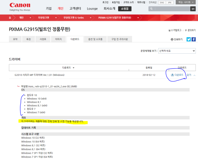
Task: Click Windows 7 SP1 이상 (64 비트) text
Action: click(x=37, y=157)
